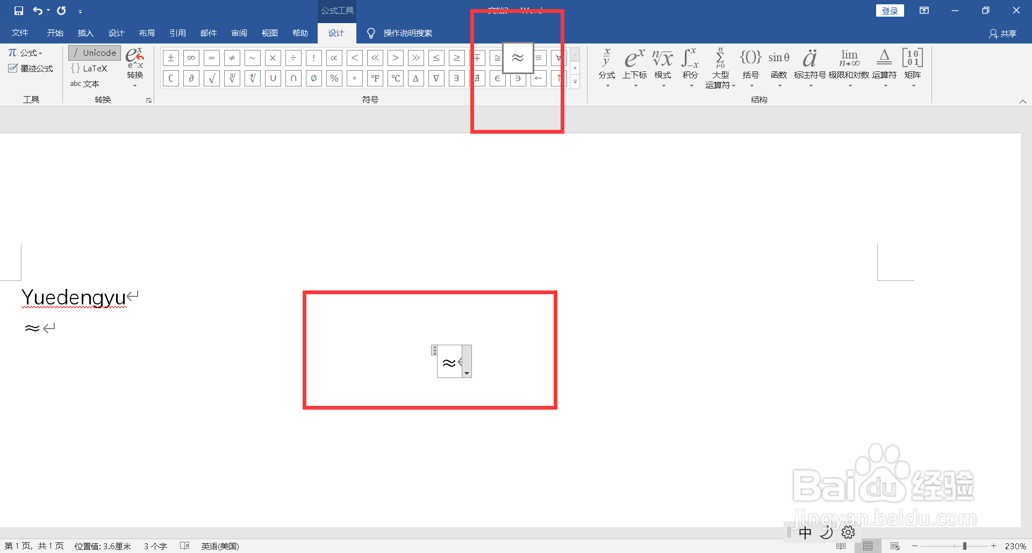Switch to the 引用 References tab
This screenshot has height=553, width=1032.
177,33
